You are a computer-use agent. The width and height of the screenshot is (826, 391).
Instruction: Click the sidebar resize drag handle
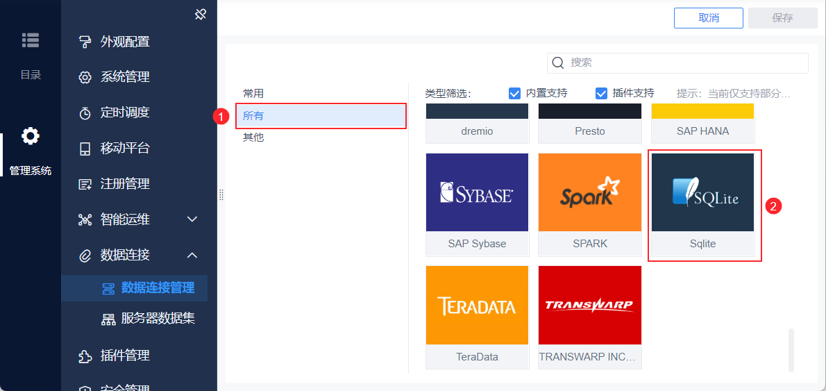(x=221, y=195)
